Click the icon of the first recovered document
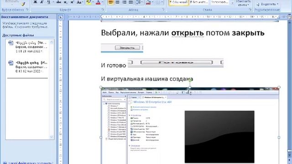The image size is (292, 164). tap(11, 43)
